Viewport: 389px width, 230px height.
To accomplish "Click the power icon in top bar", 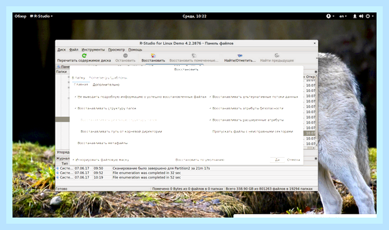I will point(368,16).
